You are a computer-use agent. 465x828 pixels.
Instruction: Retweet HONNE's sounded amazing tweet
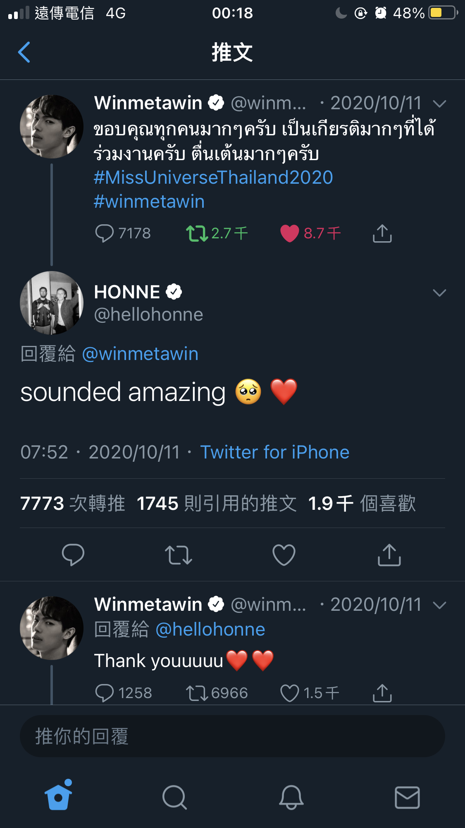[179, 555]
